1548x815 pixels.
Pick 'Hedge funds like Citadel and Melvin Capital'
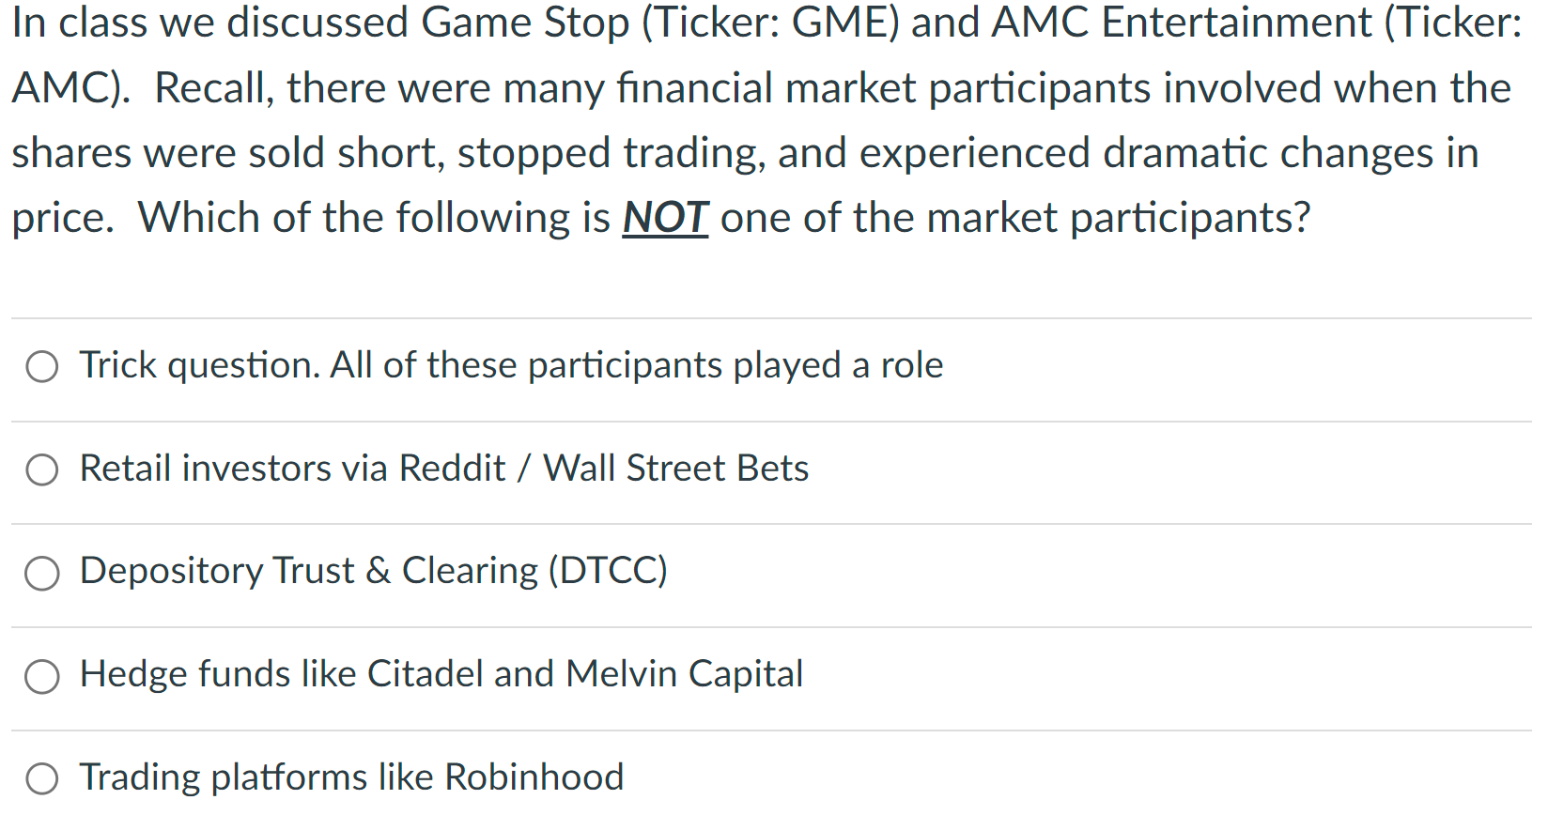point(41,675)
